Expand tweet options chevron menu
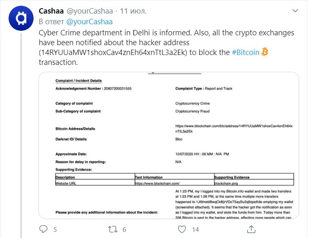 (x=295, y=11)
